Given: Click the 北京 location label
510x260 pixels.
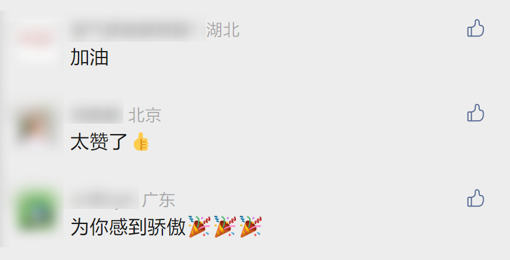Looking at the screenshot, I should [145, 115].
